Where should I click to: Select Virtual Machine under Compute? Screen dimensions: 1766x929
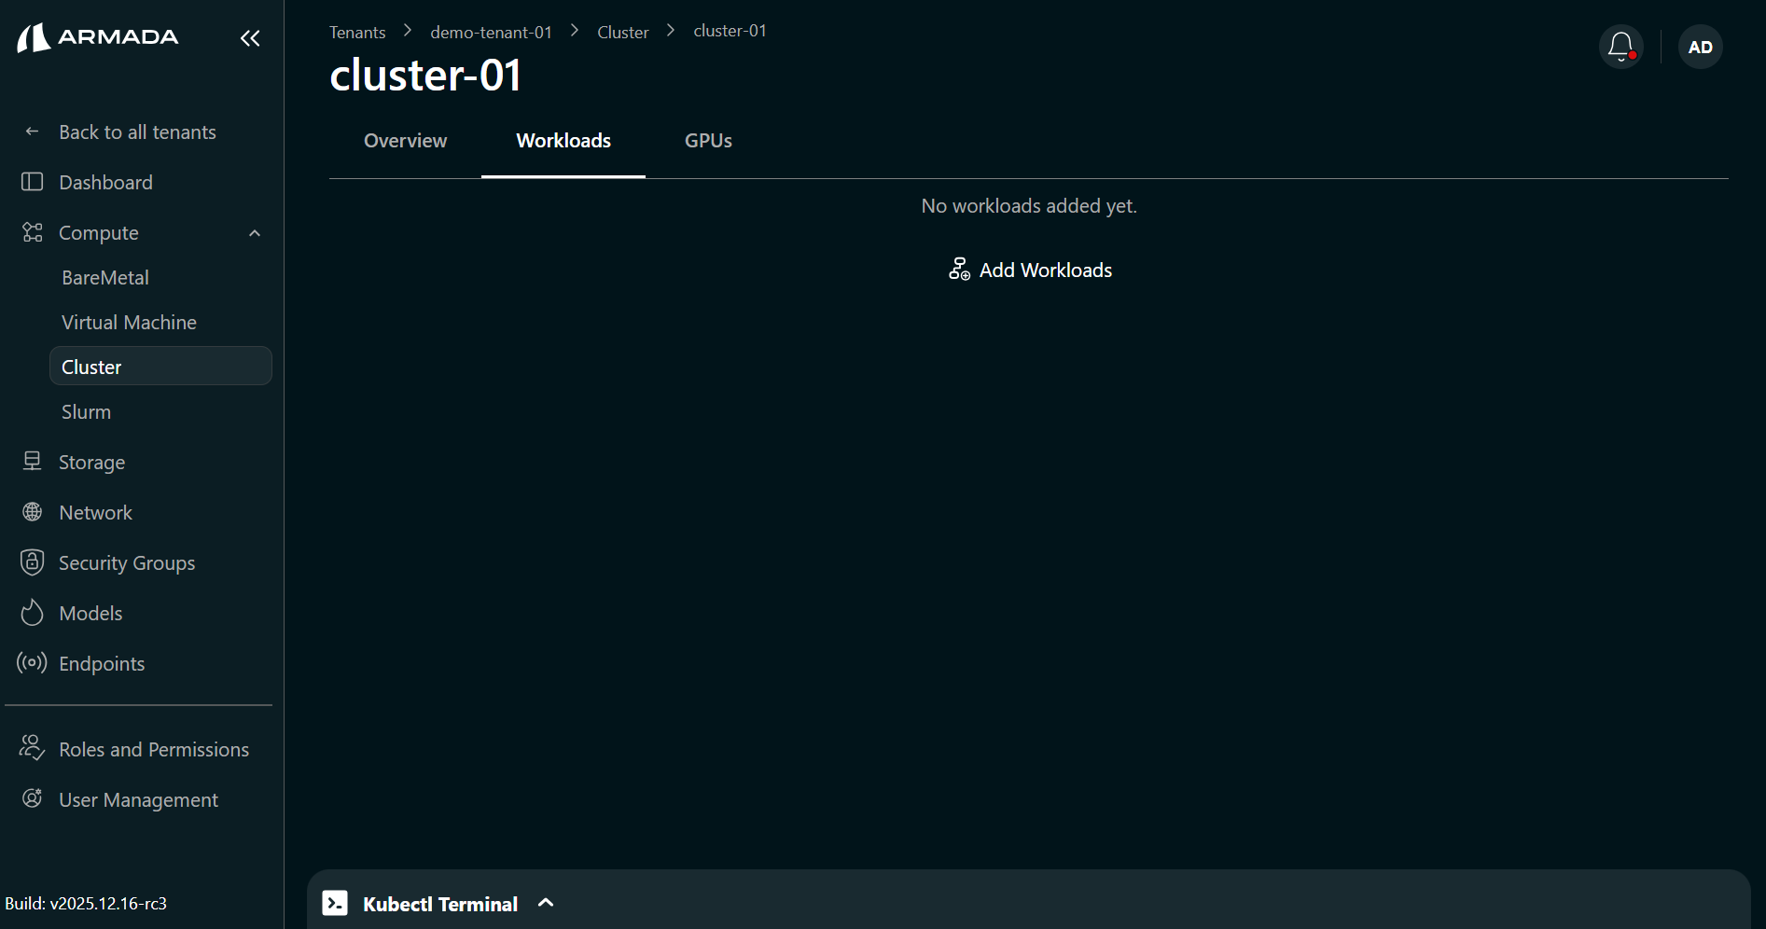(x=129, y=323)
